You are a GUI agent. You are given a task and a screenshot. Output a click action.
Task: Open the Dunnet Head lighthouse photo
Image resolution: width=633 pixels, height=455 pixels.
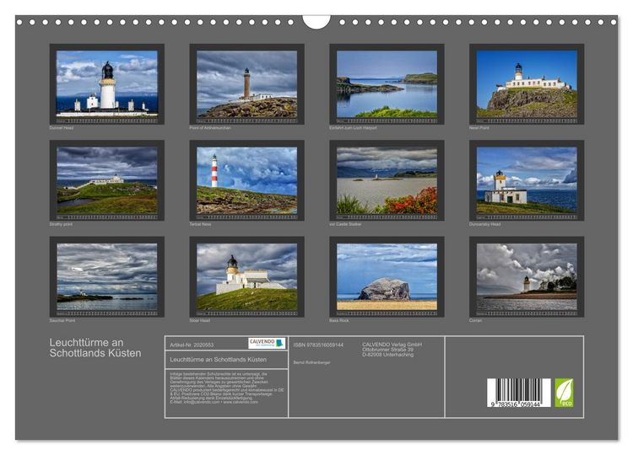[107, 83]
